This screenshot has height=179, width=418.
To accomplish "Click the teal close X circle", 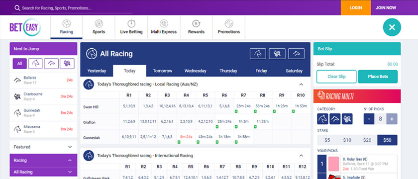I will [392, 27].
